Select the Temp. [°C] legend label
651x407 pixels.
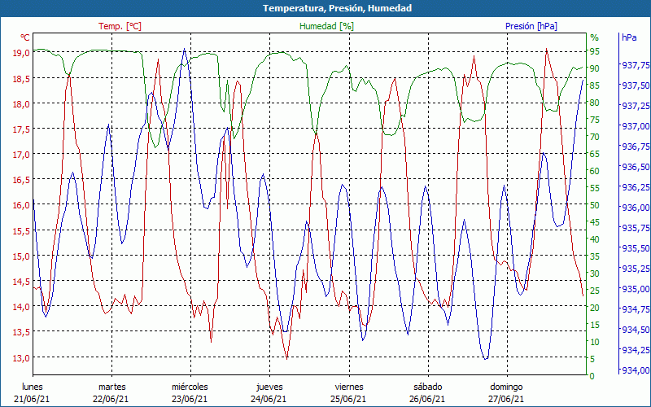120,26
